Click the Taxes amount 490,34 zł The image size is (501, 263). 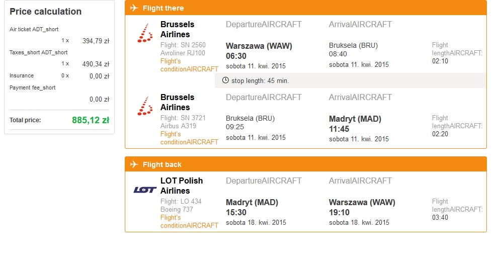click(x=96, y=64)
